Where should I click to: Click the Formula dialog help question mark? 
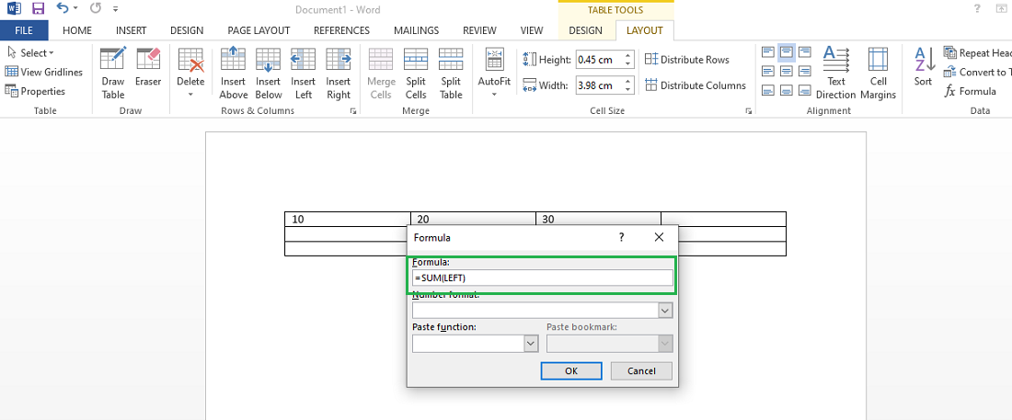click(x=622, y=237)
